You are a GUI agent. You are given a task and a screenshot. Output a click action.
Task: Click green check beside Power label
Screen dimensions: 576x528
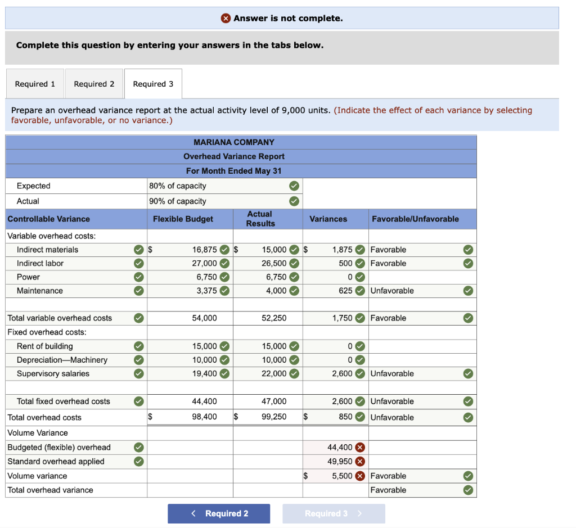click(x=138, y=277)
